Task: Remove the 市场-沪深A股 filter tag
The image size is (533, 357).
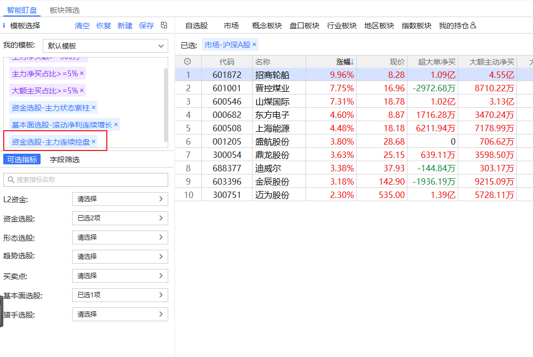Action: pyautogui.click(x=254, y=44)
